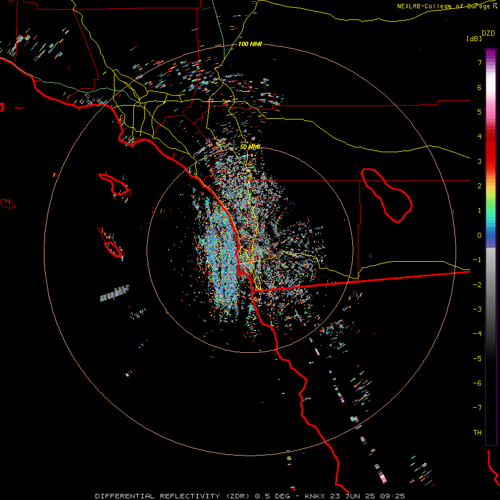
Task: Click the 'KNKX' radar site identifier
Action: tap(315, 496)
